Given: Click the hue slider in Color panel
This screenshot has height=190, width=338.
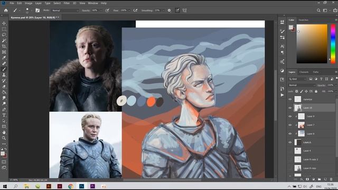Looking at the screenshot, I should [x=333, y=44].
